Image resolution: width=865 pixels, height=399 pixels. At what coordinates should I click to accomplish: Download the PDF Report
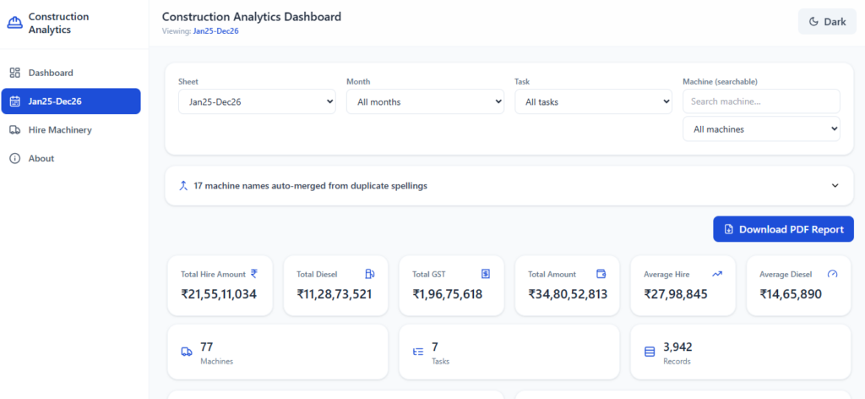[x=783, y=229]
